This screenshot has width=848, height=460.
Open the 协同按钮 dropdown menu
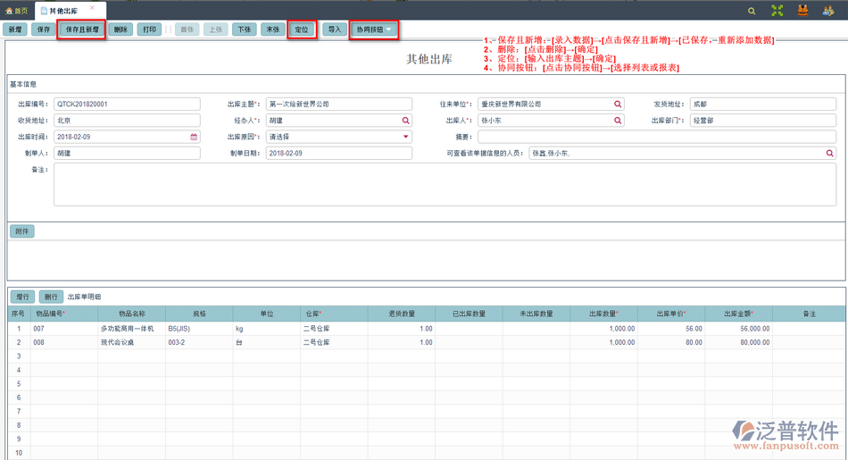373,29
